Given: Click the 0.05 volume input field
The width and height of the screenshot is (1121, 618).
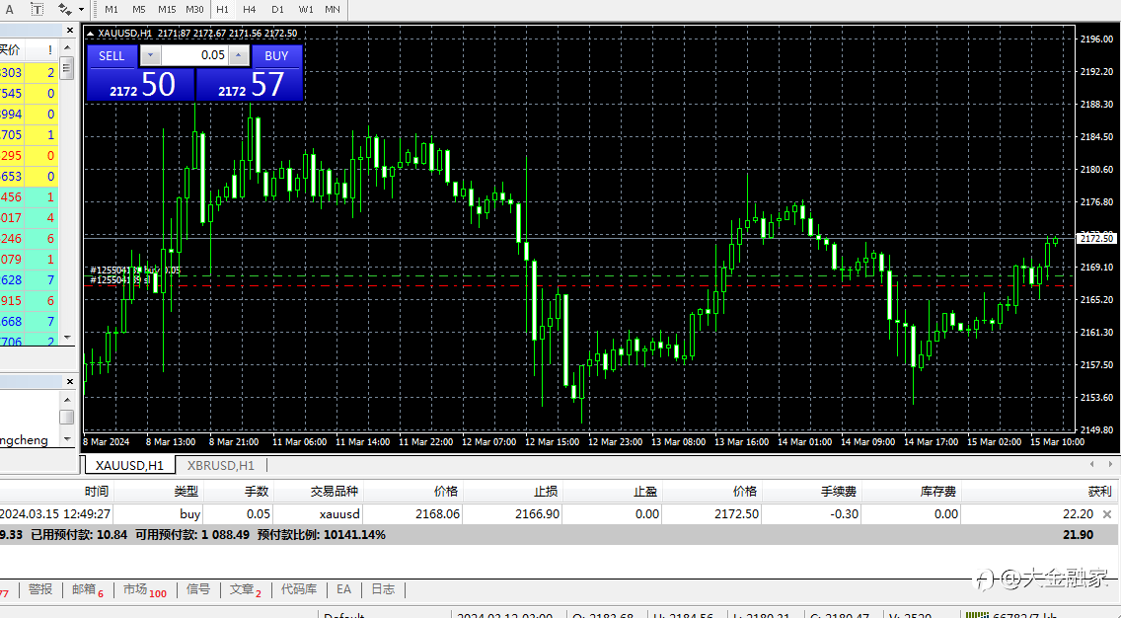Looking at the screenshot, I should click(194, 55).
